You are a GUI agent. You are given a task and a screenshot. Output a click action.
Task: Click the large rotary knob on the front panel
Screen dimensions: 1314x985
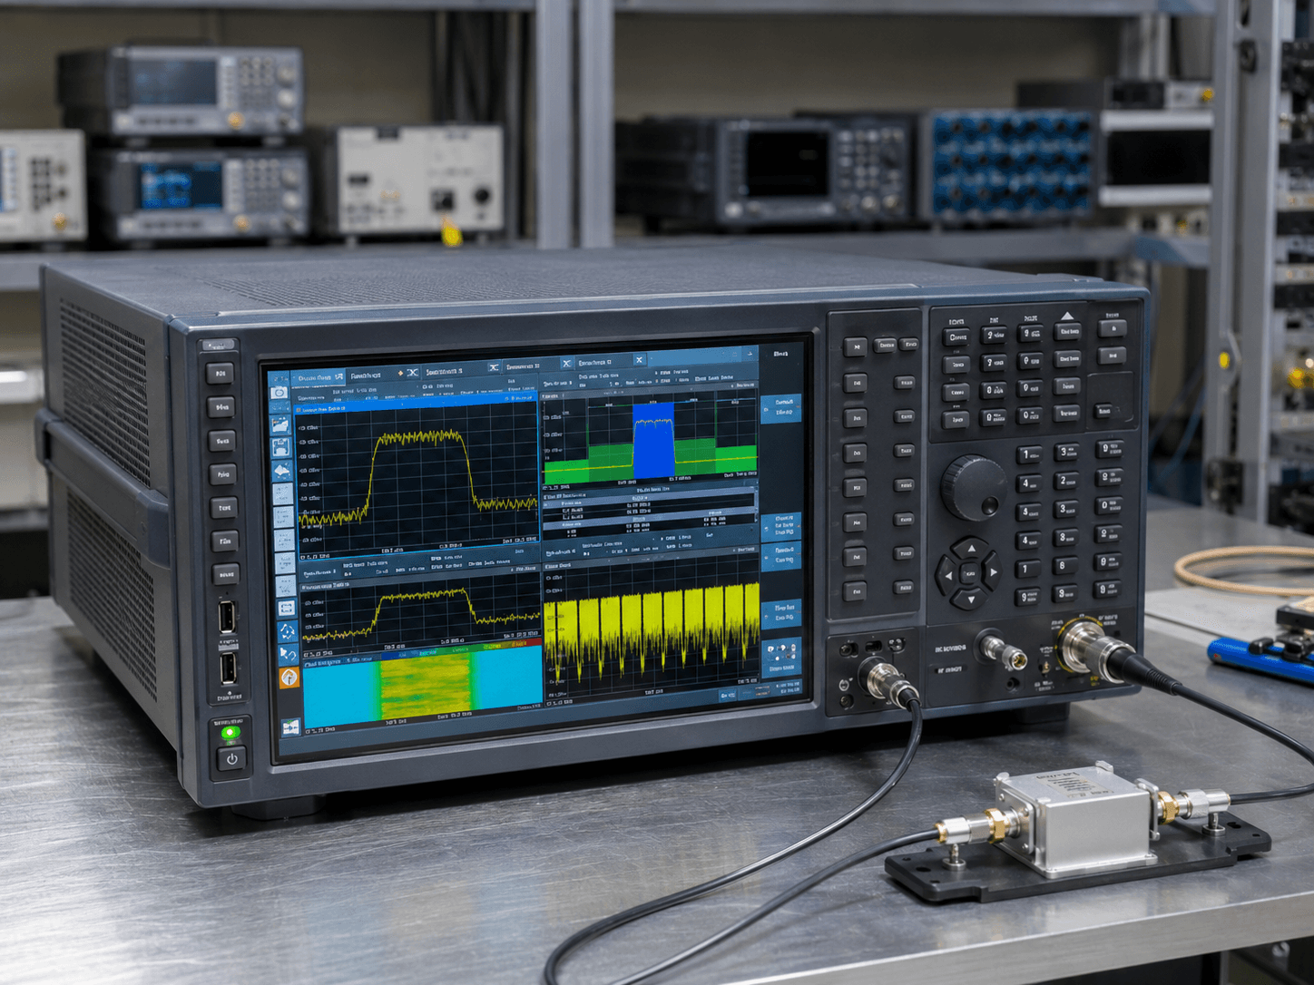click(x=973, y=487)
